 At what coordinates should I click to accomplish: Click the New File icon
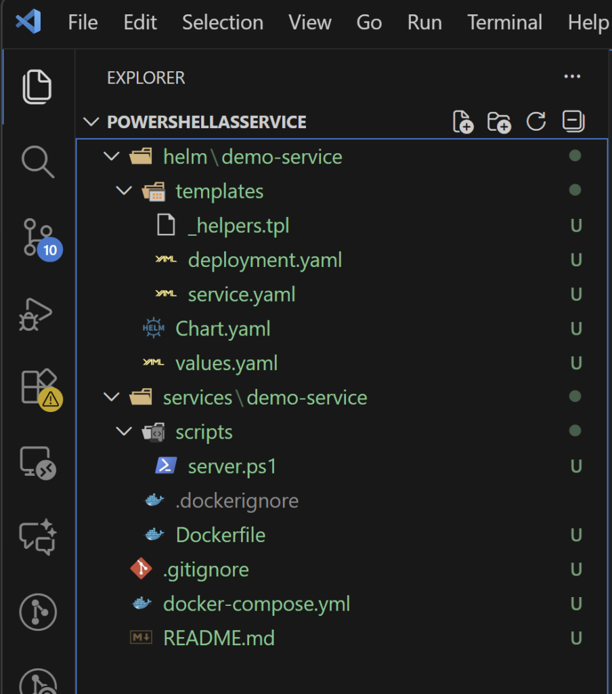tap(463, 122)
